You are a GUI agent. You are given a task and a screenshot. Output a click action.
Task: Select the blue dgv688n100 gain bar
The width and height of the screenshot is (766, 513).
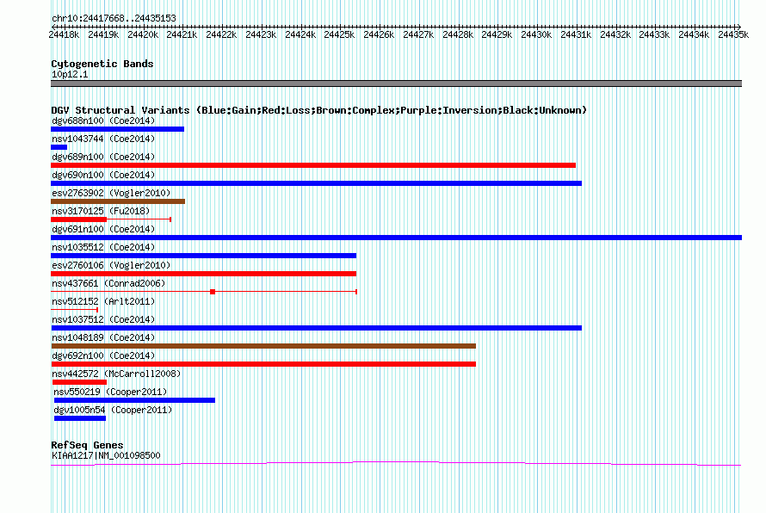117,129
